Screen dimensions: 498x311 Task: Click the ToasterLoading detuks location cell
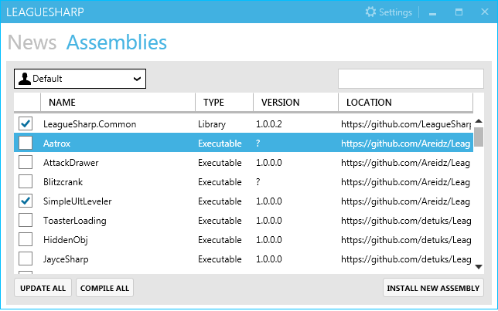(x=406, y=221)
